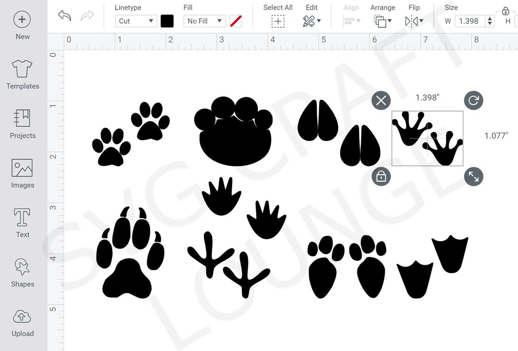518x351 pixels.
Task: Click the black Linetype color swatch
Action: [x=167, y=21]
